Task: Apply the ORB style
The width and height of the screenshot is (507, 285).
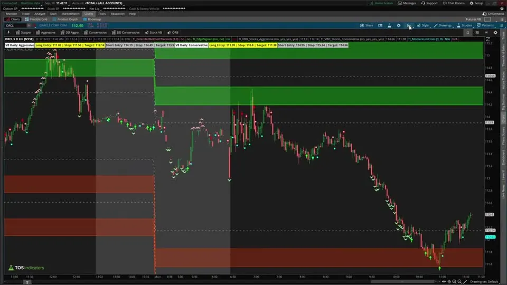Action: [x=173, y=33]
